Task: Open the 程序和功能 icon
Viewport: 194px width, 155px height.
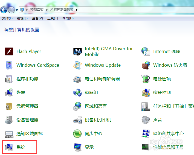Action: click(x=9, y=79)
